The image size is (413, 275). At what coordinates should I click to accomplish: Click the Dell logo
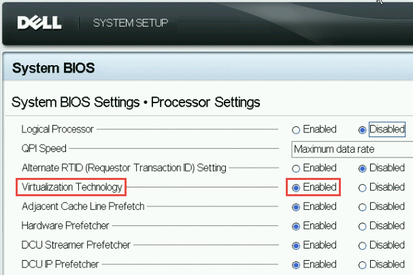pyautogui.click(x=39, y=23)
